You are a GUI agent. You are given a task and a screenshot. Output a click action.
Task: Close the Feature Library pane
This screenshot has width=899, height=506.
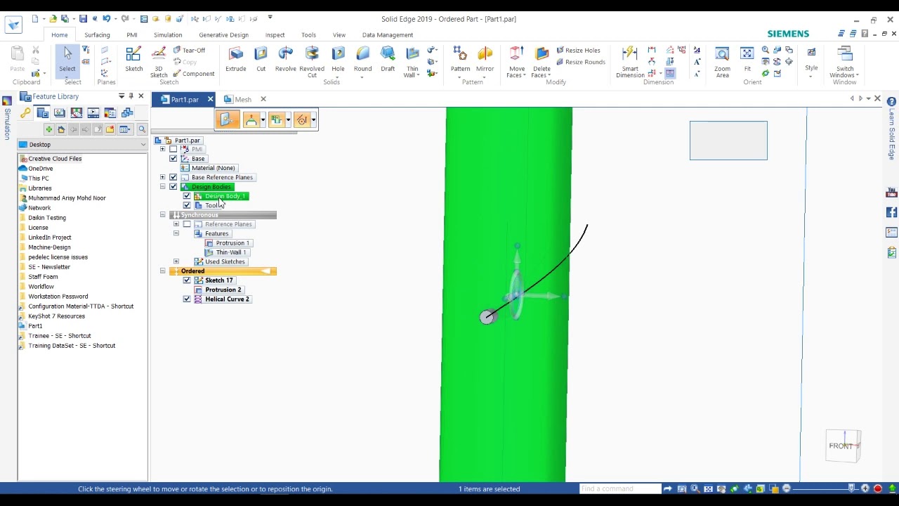[140, 96]
